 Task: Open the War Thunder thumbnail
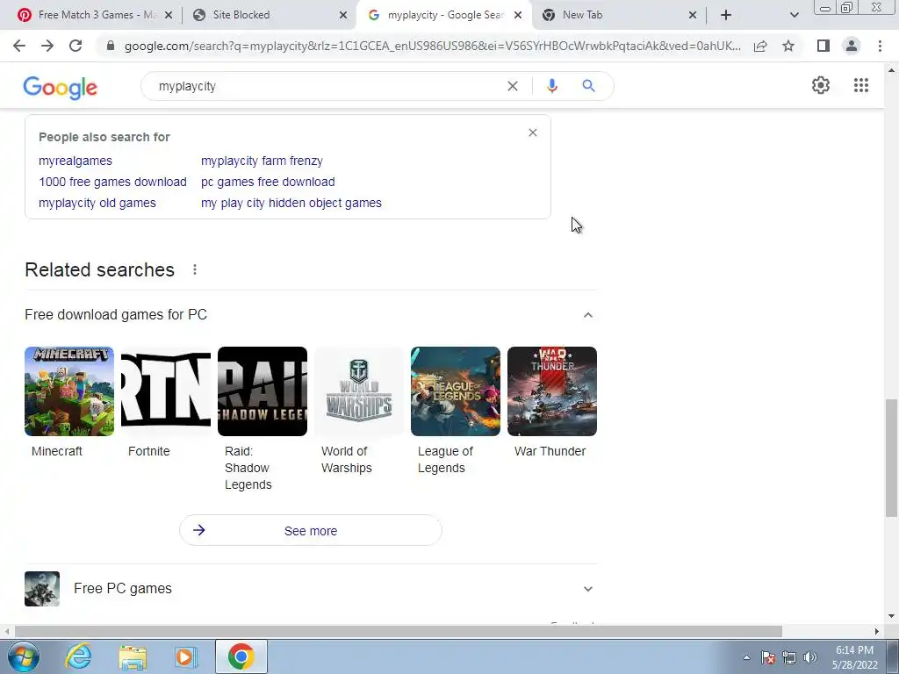[552, 391]
